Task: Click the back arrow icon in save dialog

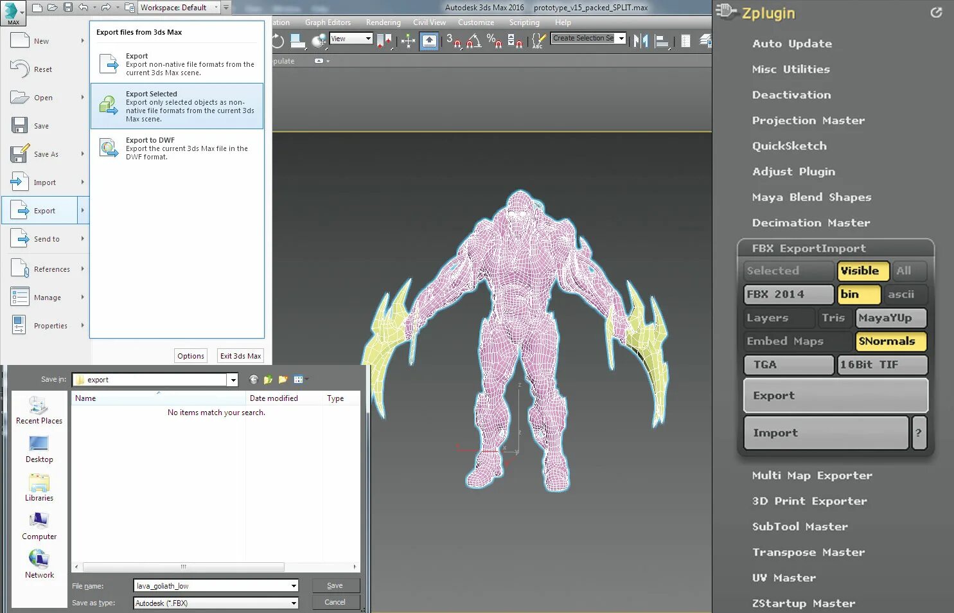Action: [254, 380]
